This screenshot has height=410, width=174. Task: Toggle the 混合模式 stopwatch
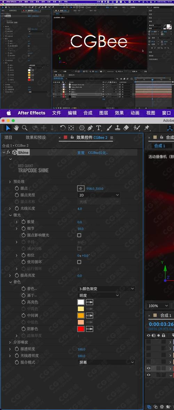(17, 362)
